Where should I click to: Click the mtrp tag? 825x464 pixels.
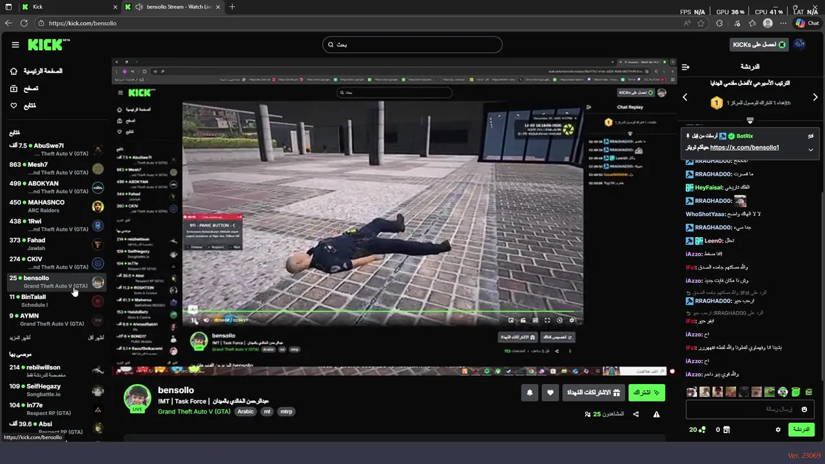(286, 411)
